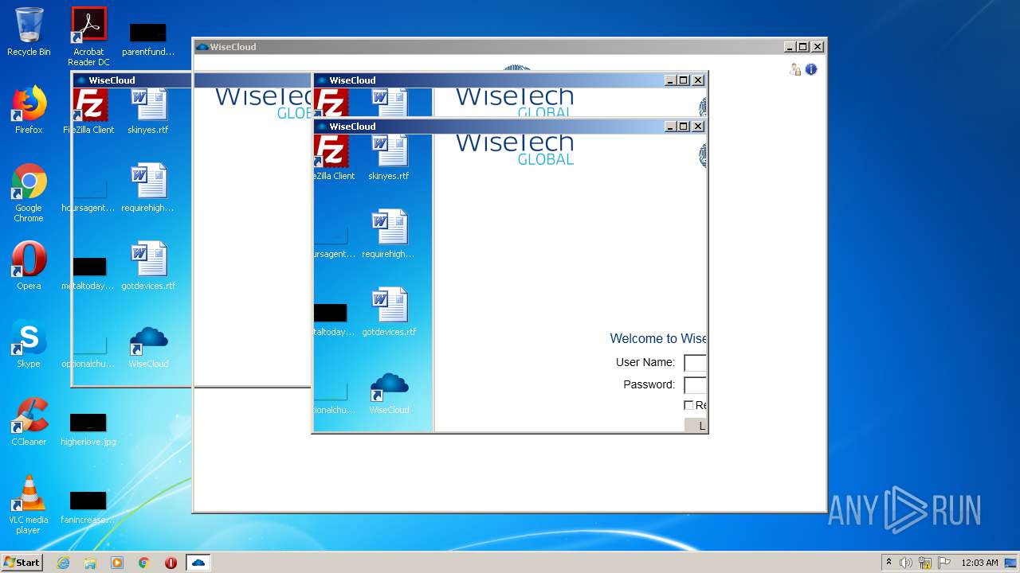1020x573 pixels.
Task: Click gotdevices.rtf in frontmost login window
Action: point(389,312)
